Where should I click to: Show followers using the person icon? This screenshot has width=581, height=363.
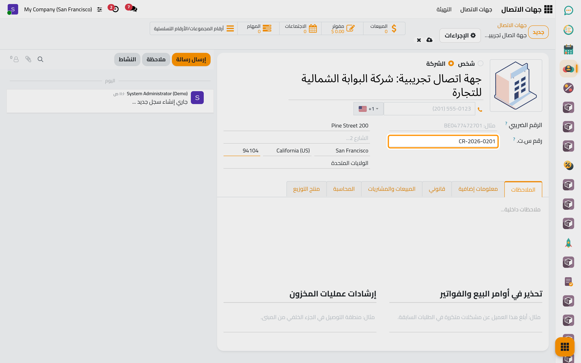point(15,59)
